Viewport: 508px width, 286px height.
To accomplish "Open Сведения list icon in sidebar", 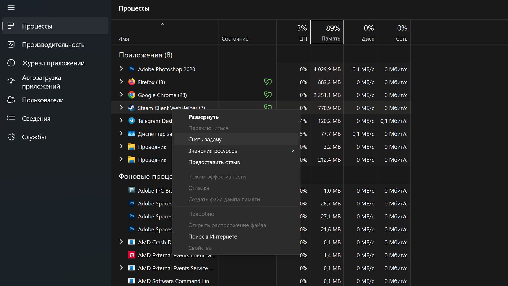I will (x=11, y=118).
